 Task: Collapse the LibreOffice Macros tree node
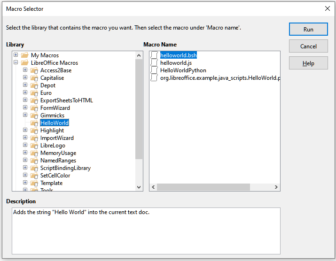(16, 62)
